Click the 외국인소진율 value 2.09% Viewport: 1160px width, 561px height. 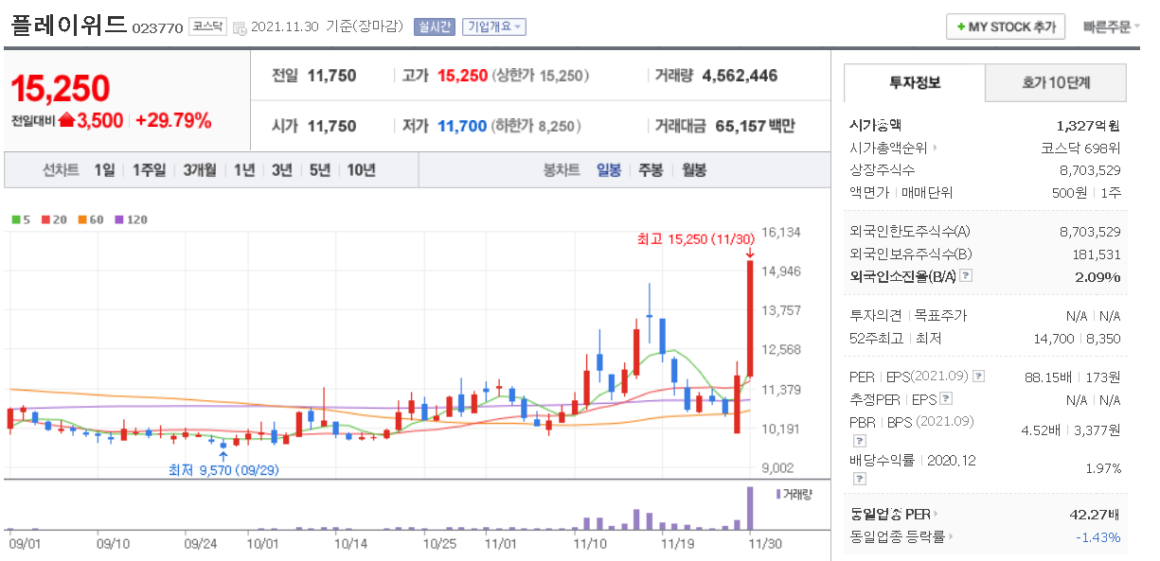(x=1098, y=276)
